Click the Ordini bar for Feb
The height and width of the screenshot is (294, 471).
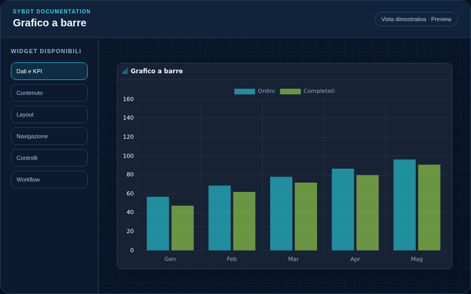tap(219, 218)
